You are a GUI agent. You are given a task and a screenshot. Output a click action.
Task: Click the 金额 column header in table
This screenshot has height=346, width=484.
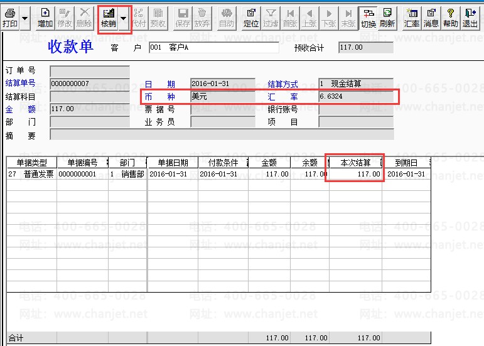pos(269,163)
